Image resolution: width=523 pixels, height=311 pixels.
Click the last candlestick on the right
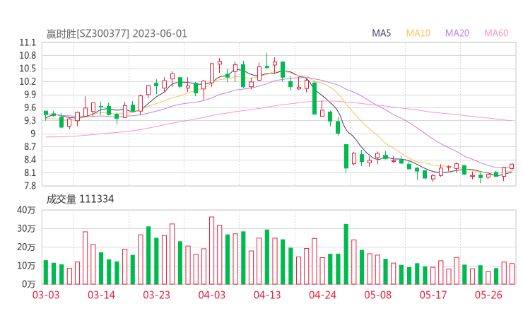512,167
